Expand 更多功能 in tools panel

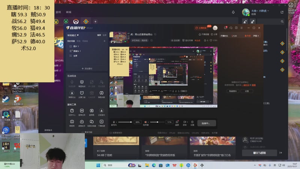tap(87, 132)
